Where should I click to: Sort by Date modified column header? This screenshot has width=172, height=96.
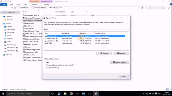62,12
